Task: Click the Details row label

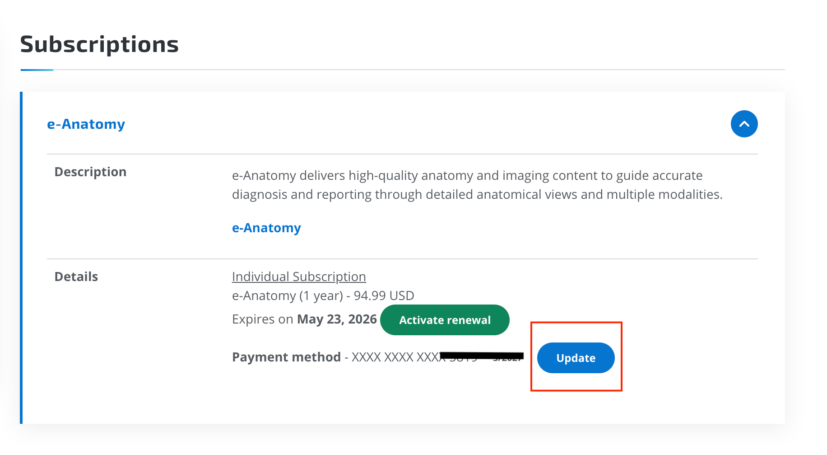Action: (x=76, y=277)
